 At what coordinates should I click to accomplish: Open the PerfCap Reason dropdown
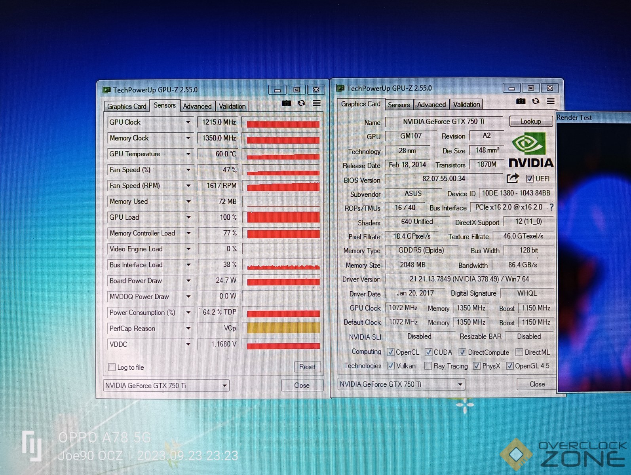coord(188,329)
